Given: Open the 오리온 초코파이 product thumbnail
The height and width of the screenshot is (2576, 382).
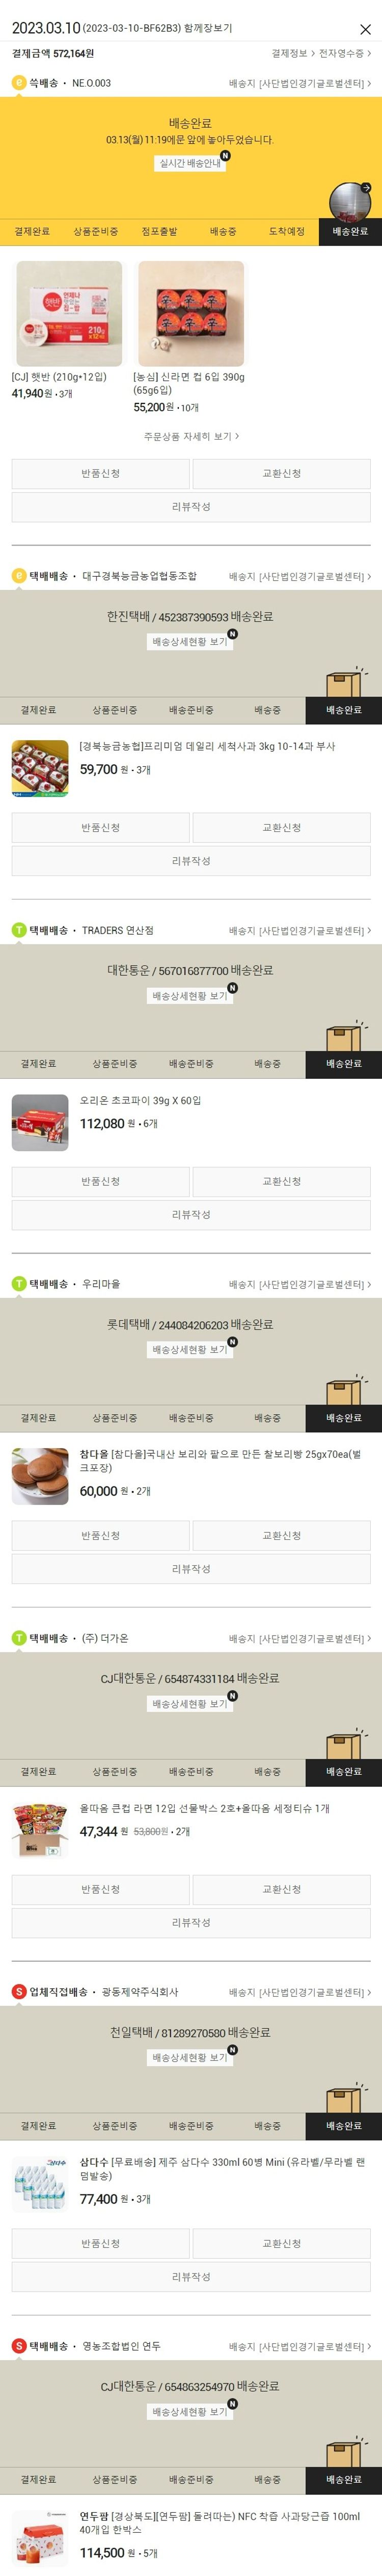Looking at the screenshot, I should click(x=40, y=1122).
